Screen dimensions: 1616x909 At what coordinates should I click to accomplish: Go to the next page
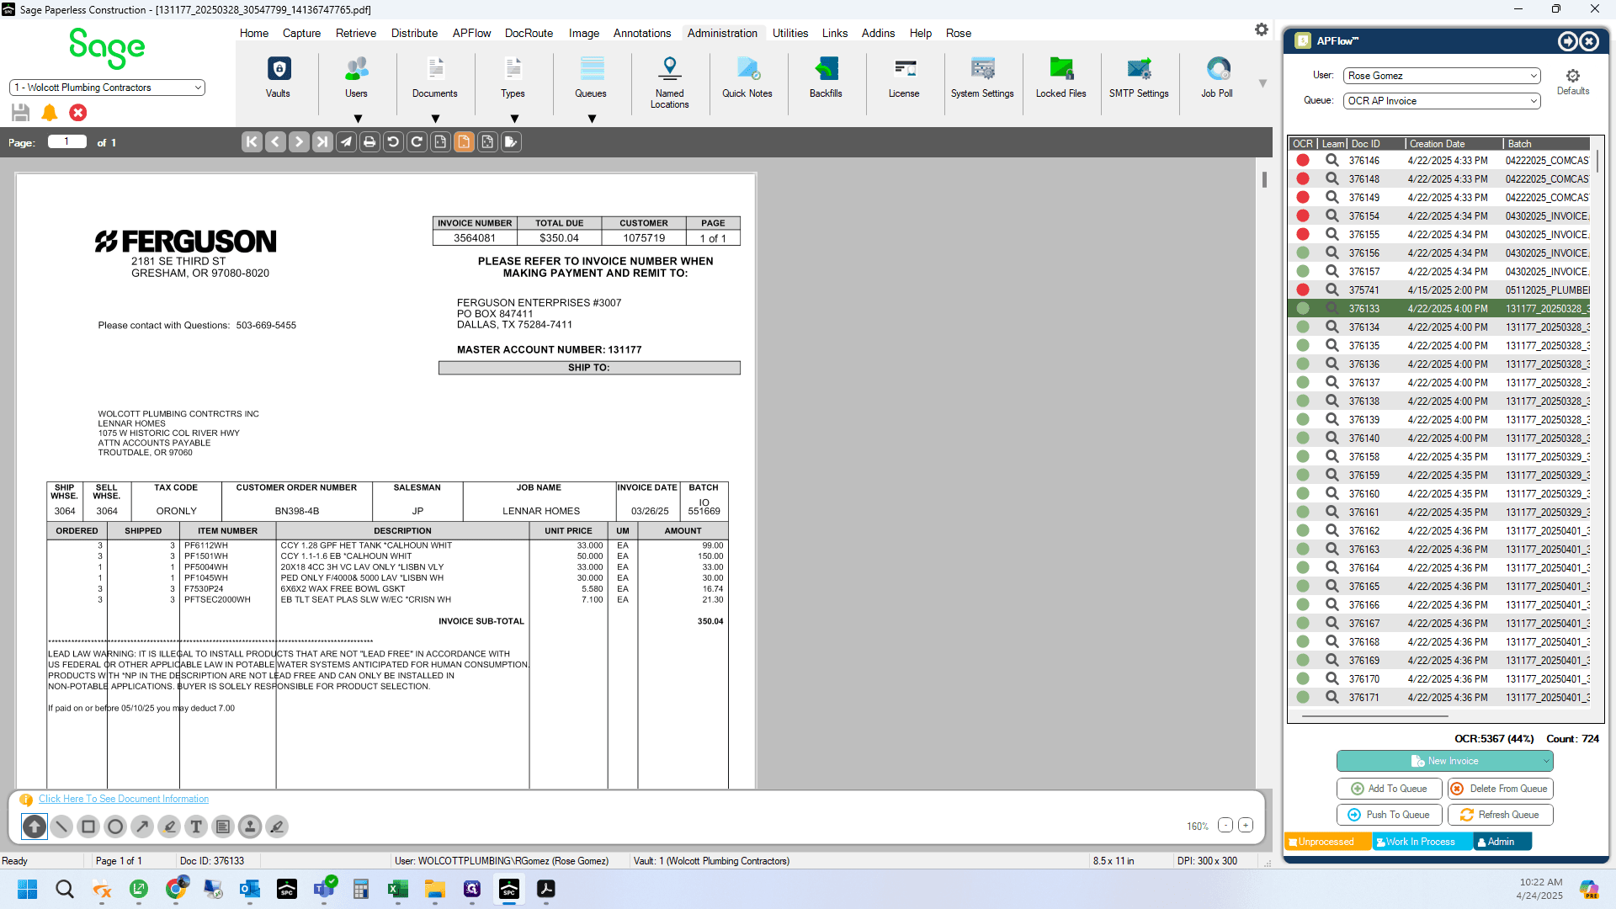(x=299, y=142)
